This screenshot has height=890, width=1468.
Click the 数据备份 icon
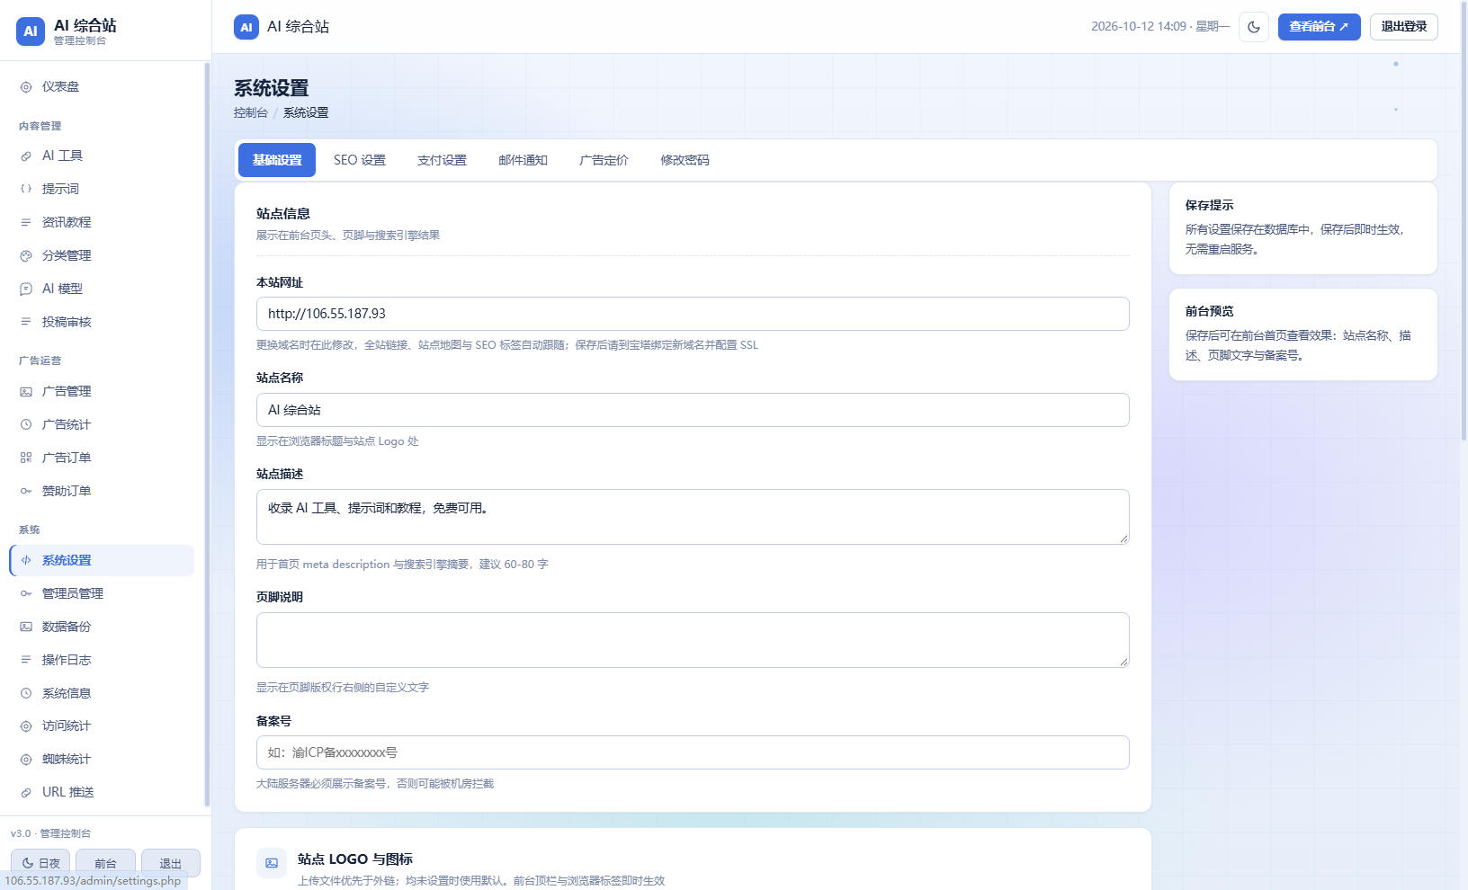pos(26,627)
